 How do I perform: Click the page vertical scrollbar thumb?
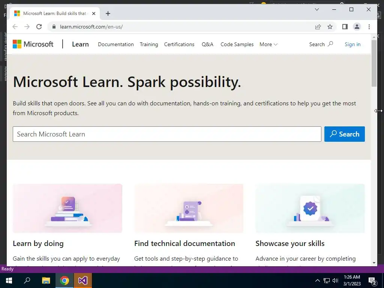pos(374,63)
